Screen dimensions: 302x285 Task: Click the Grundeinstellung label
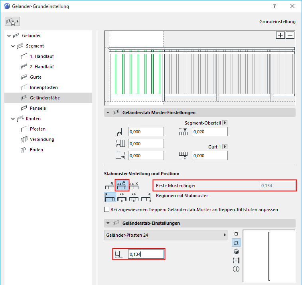click(277, 22)
